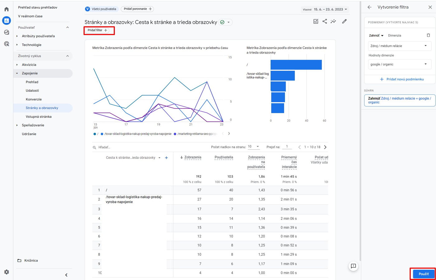Open the Explore icon in left rail
The image size is (436, 280).
[x=7, y=32]
